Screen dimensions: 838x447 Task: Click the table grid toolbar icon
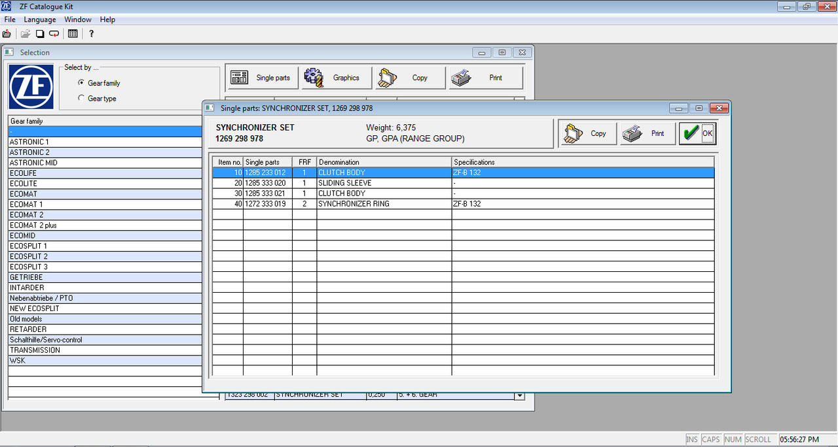pos(73,33)
